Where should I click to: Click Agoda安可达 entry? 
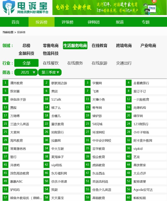[x=143, y=190]
